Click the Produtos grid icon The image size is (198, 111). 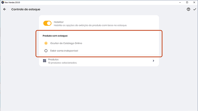44,61
